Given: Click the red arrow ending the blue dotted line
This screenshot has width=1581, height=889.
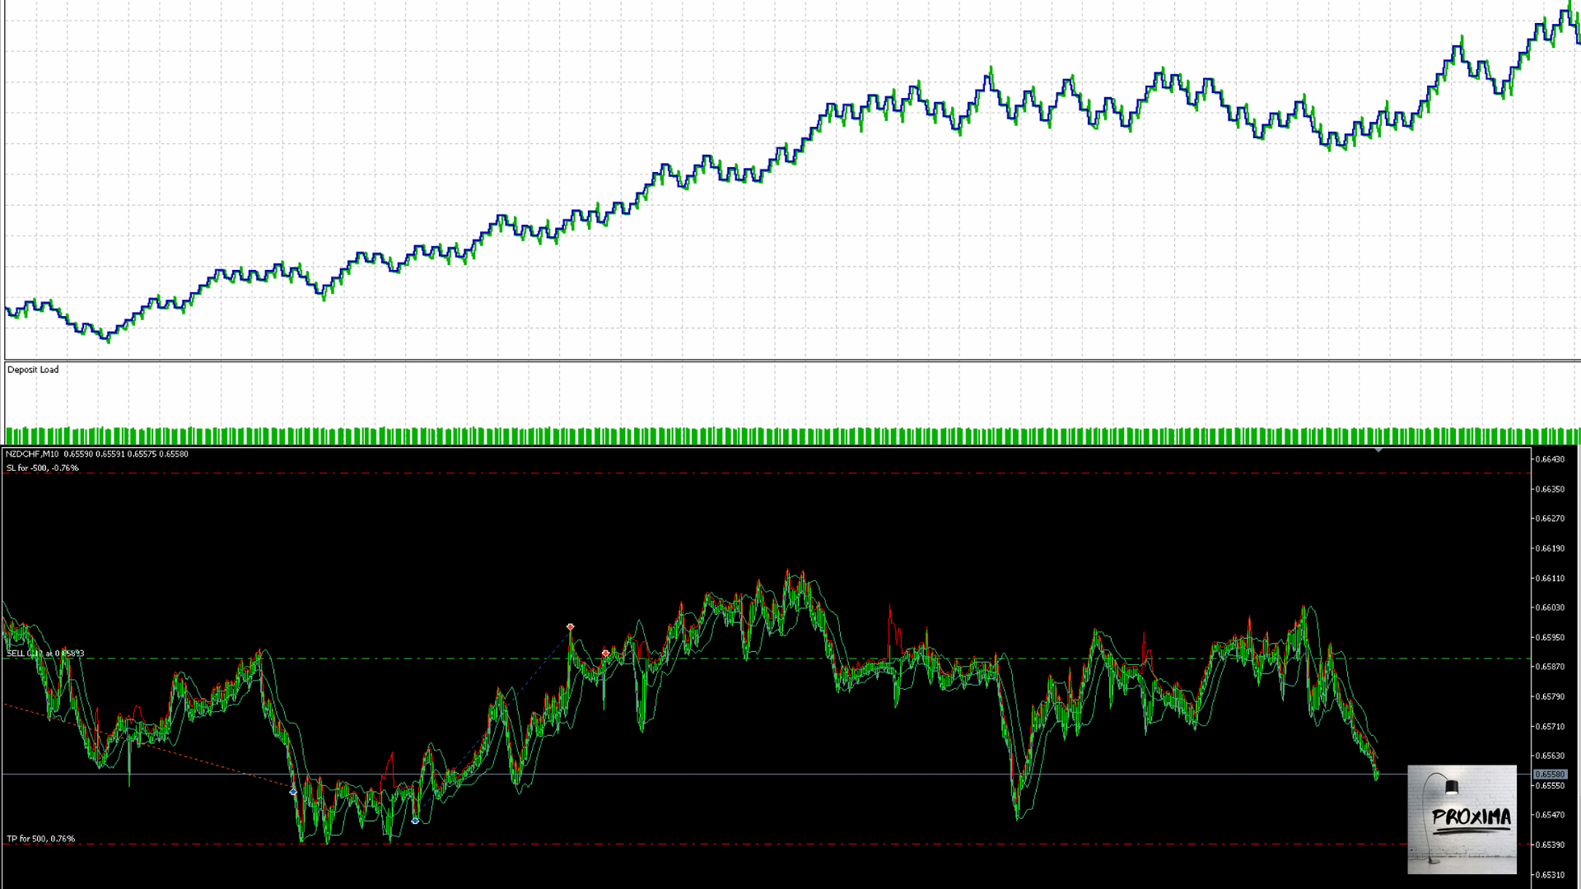Looking at the screenshot, I should 570,627.
